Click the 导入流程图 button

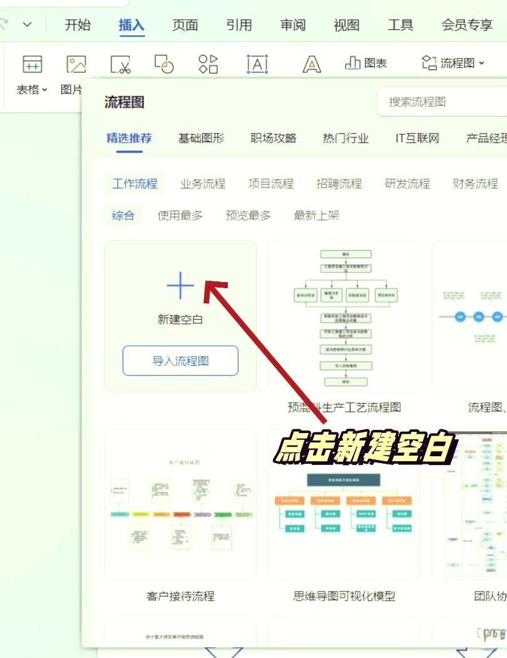pos(181,360)
